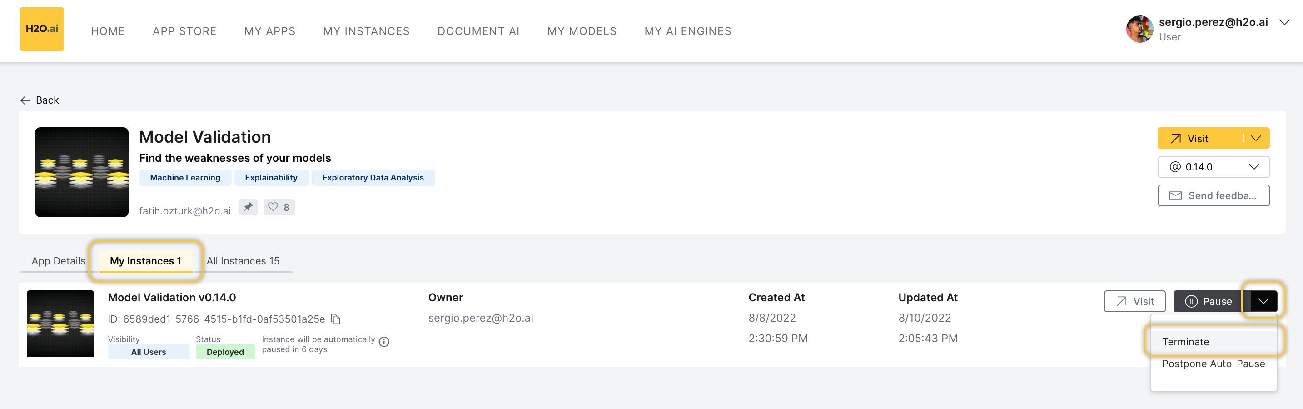Visit the instance from the row
The image size is (1303, 409).
coord(1134,301)
